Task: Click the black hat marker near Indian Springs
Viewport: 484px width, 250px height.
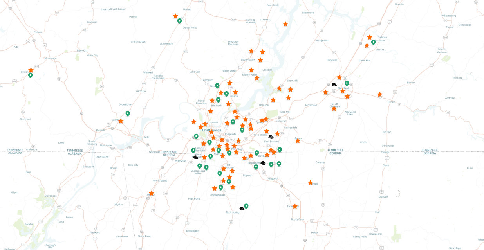Action: pyautogui.click(x=263, y=163)
